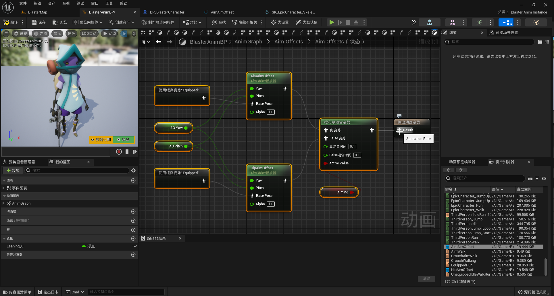This screenshot has width=554, height=296.
Task: Open the Preview Mesh (预览网格体) dropdown
Action: point(87,22)
